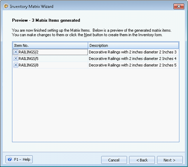The width and height of the screenshot is (188, 167).
Task: Click the blue question mark help icon
Action: pos(10,159)
